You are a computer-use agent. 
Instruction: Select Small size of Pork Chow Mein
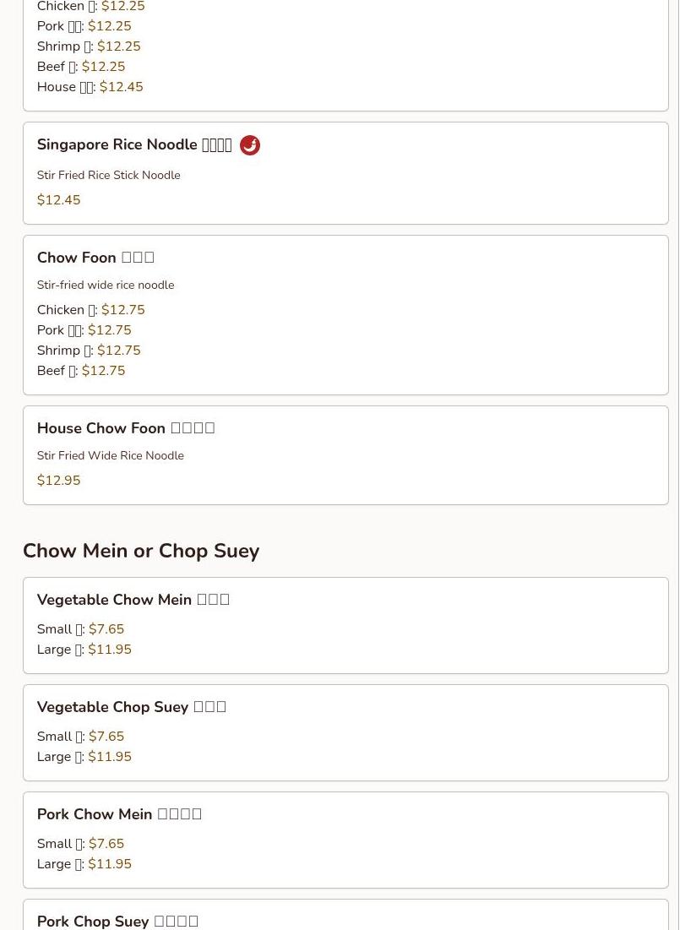coord(80,844)
